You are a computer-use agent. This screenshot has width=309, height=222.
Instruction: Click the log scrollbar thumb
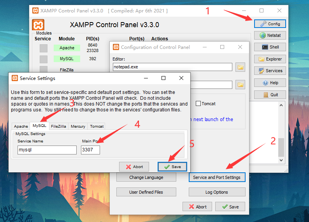281,147
